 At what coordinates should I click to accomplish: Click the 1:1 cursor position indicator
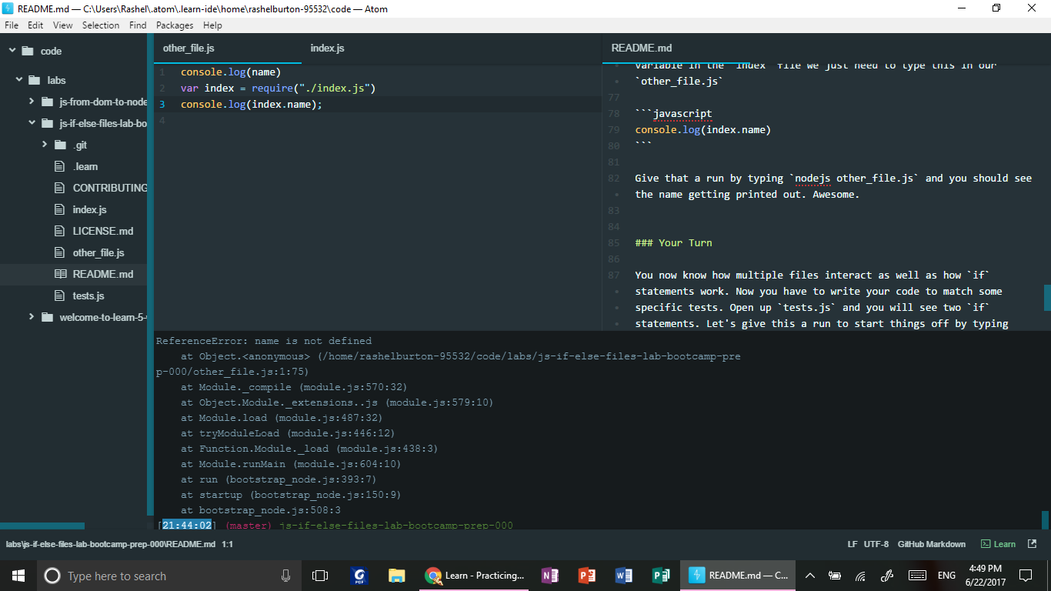(x=228, y=544)
